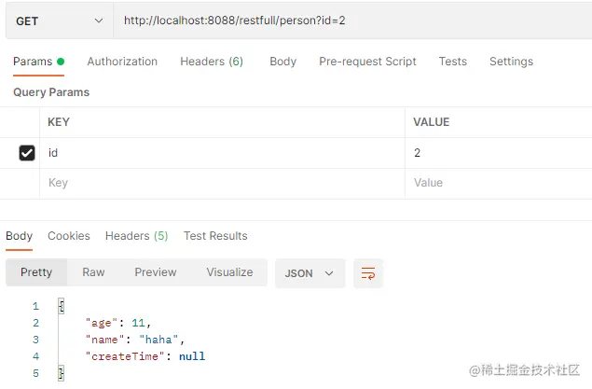Open the request Headers (6) tab
The height and width of the screenshot is (389, 592).
pos(212,62)
